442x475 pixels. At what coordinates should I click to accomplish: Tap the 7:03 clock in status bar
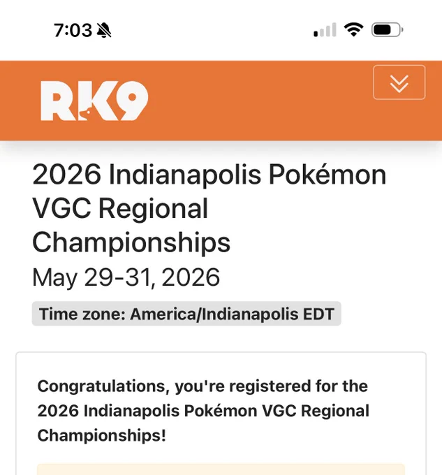pyautogui.click(x=73, y=30)
